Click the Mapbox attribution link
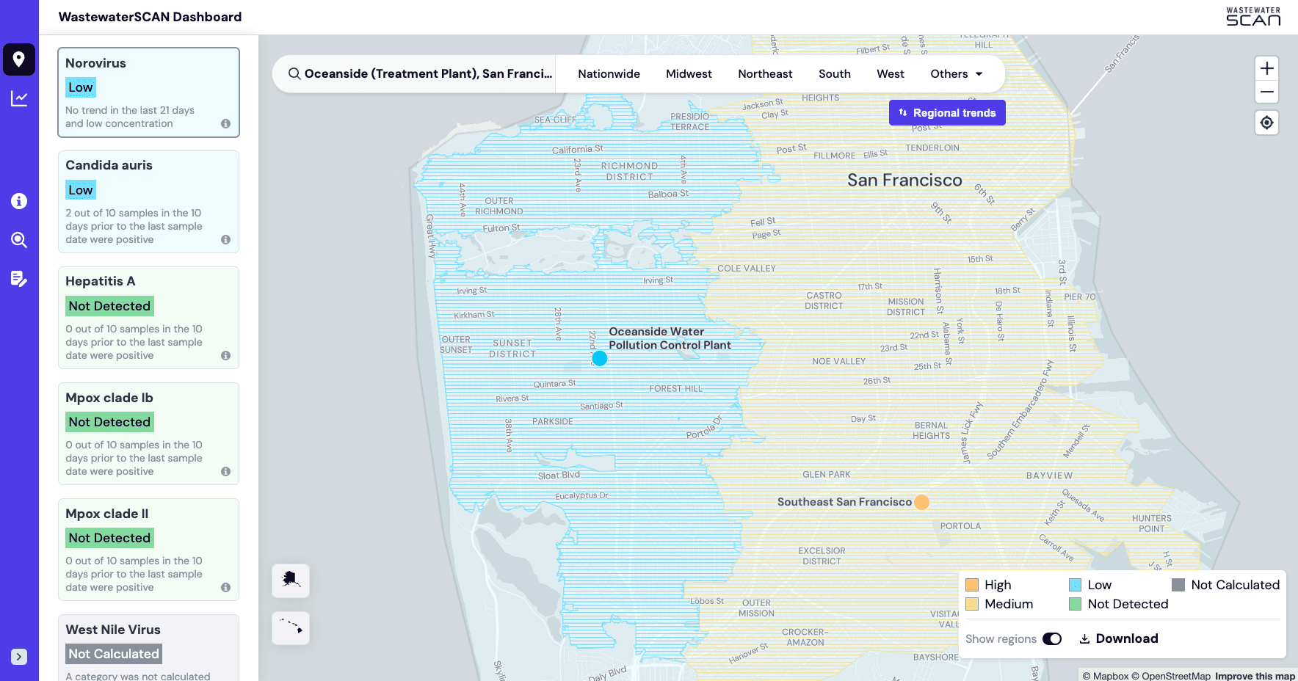Viewport: 1298px width, 681px height. (1106, 676)
